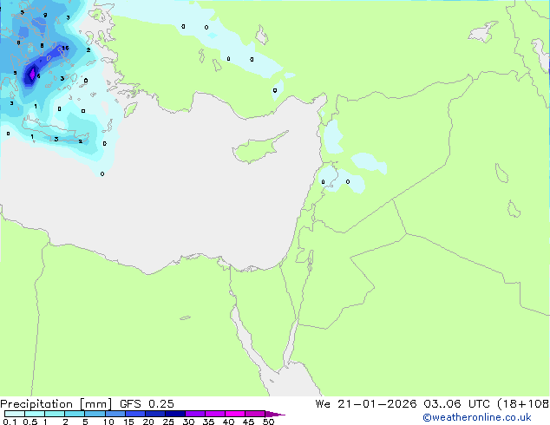The height and width of the screenshot is (425, 550).
Task: Pick the 25–30 mm navy legend swatch
Action: point(174,414)
